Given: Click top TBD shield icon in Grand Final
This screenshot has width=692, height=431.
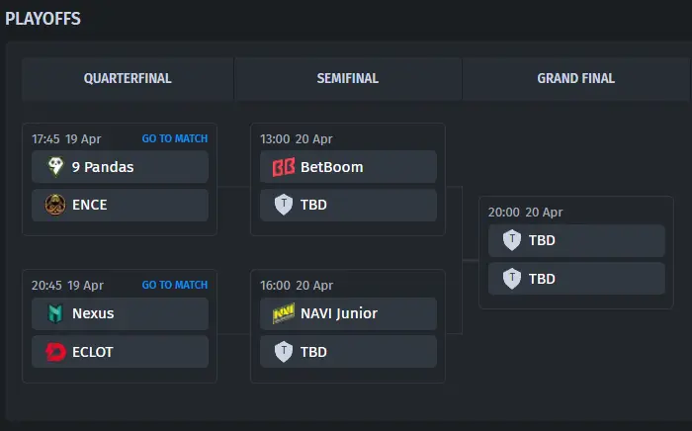Looking at the screenshot, I should (512, 240).
